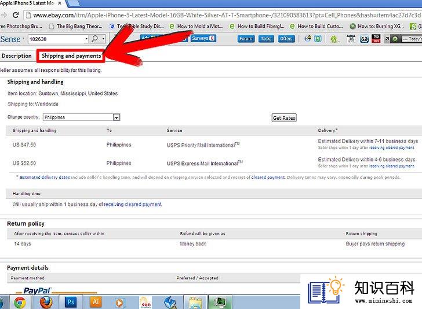This screenshot has width=422, height=309.
Task: Click the round face toolbar icon
Action: pos(364,39)
